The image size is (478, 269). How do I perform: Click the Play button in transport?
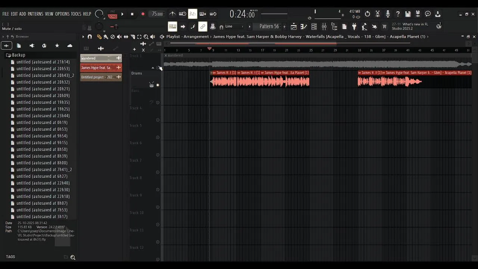(x=122, y=14)
